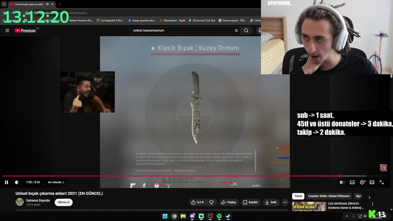
Task: Toggle subtitles/captions in the player
Action: click(x=352, y=182)
